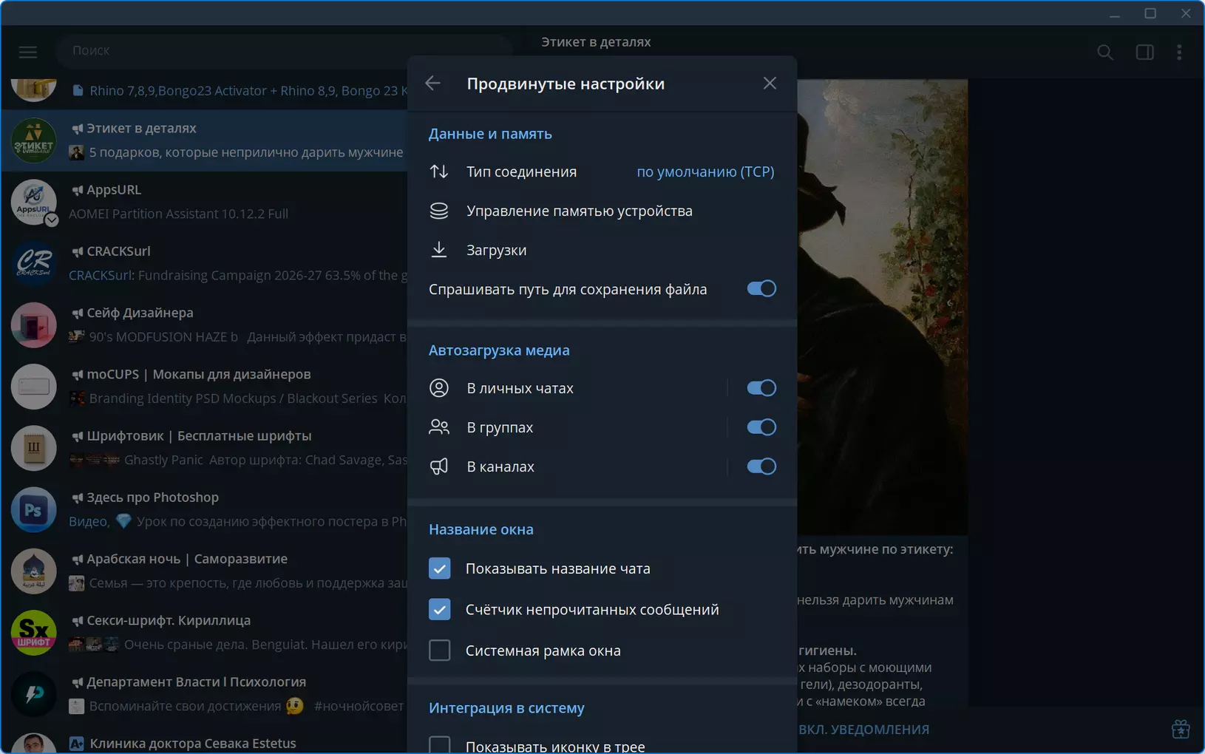
Task: Click the private chats person icon
Action: click(x=439, y=388)
